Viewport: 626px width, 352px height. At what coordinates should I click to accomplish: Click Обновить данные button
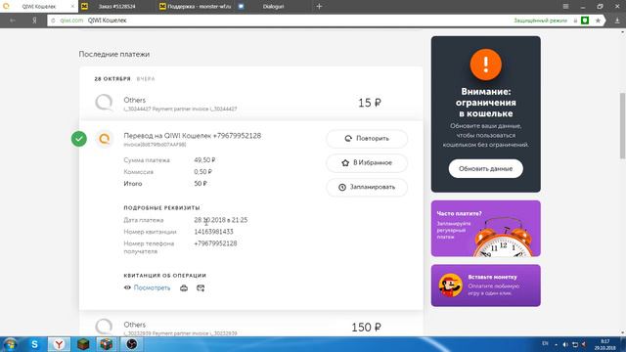pyautogui.click(x=485, y=168)
